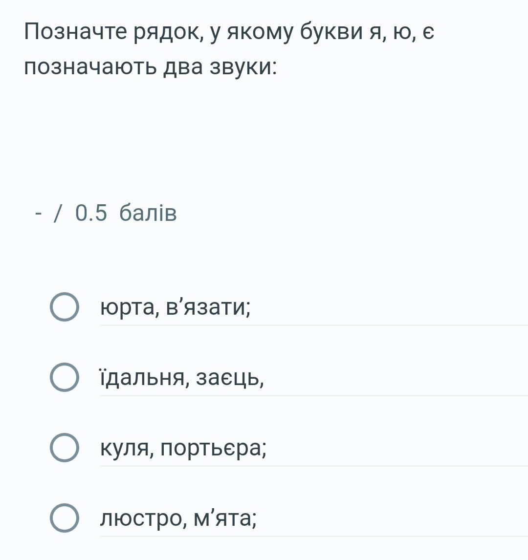This screenshot has height=560, width=528.
Task: Select the radio button for "юрта, в'язати"
Action: click(x=64, y=307)
